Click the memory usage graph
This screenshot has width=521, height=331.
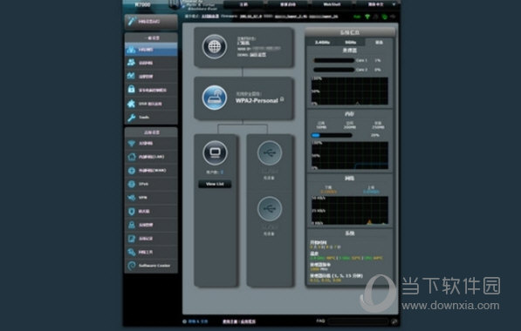(350, 155)
